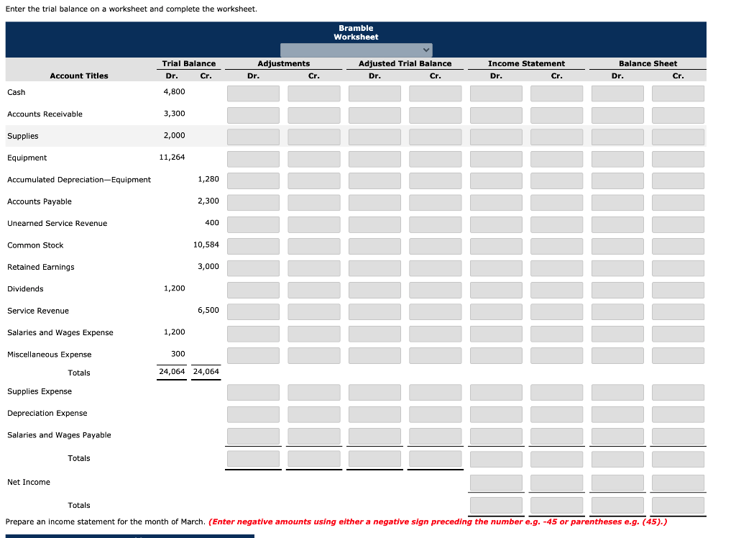The height and width of the screenshot is (538, 736).
Task: Click the Common Stock Balance Sheet Cr. field
Action: (678, 245)
